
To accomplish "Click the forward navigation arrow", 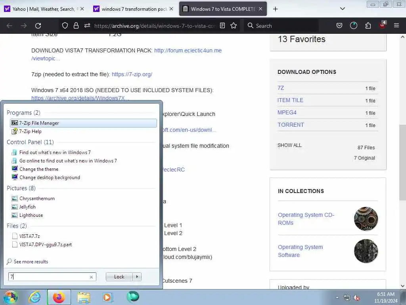I will [24, 26].
